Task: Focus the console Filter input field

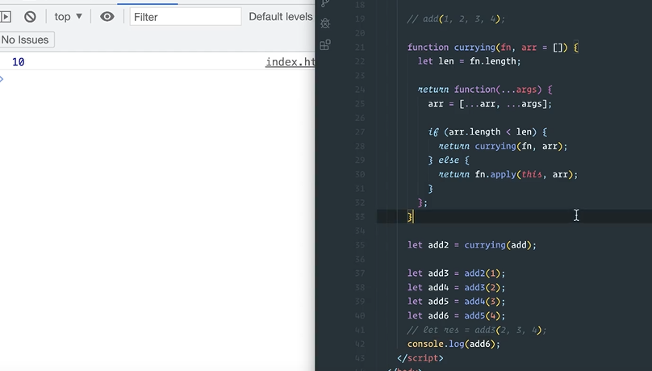Action: pos(186,17)
